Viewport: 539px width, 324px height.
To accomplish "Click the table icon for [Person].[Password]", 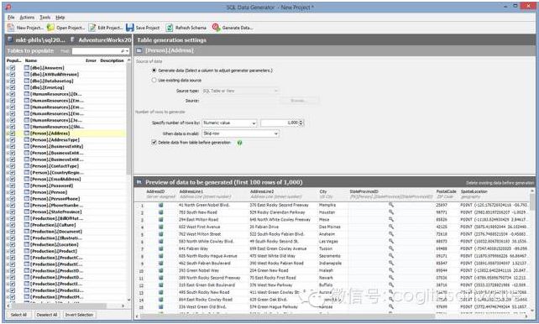I will click(27, 186).
